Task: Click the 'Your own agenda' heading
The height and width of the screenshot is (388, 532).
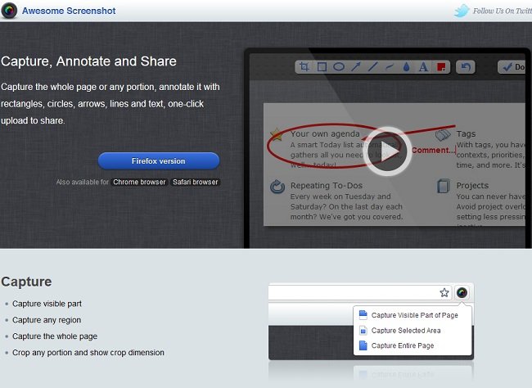Action: pyautogui.click(x=325, y=133)
